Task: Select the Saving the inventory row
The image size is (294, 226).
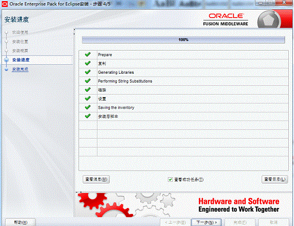Action: pos(184,108)
